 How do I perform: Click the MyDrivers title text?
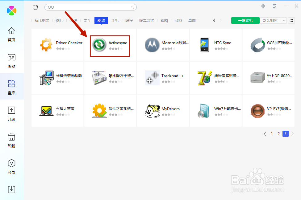[171, 108]
